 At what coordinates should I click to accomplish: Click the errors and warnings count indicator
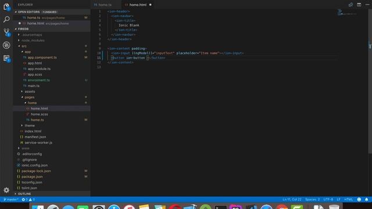tap(28, 200)
